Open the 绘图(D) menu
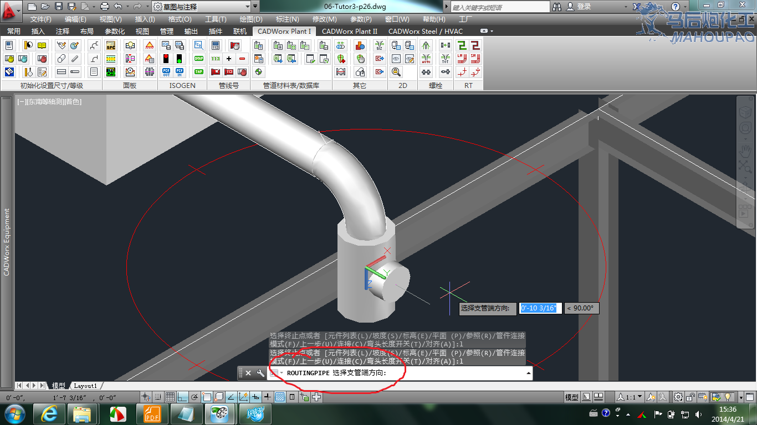 251,19
